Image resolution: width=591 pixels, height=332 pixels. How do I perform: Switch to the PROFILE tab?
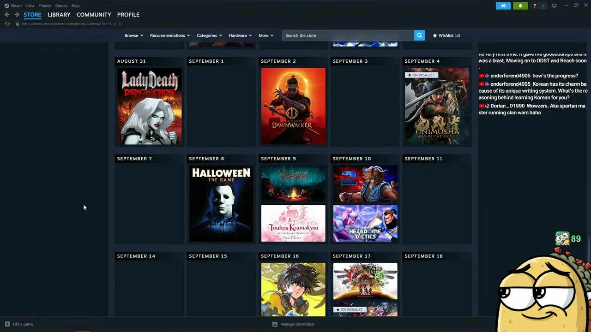(128, 15)
